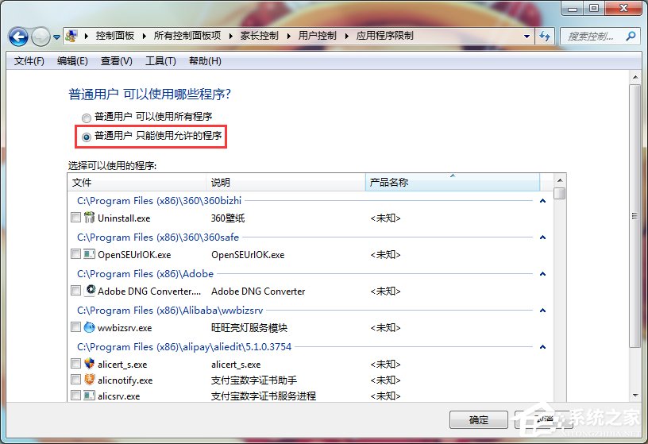Click the alicnotify.exe icon

tap(90, 380)
